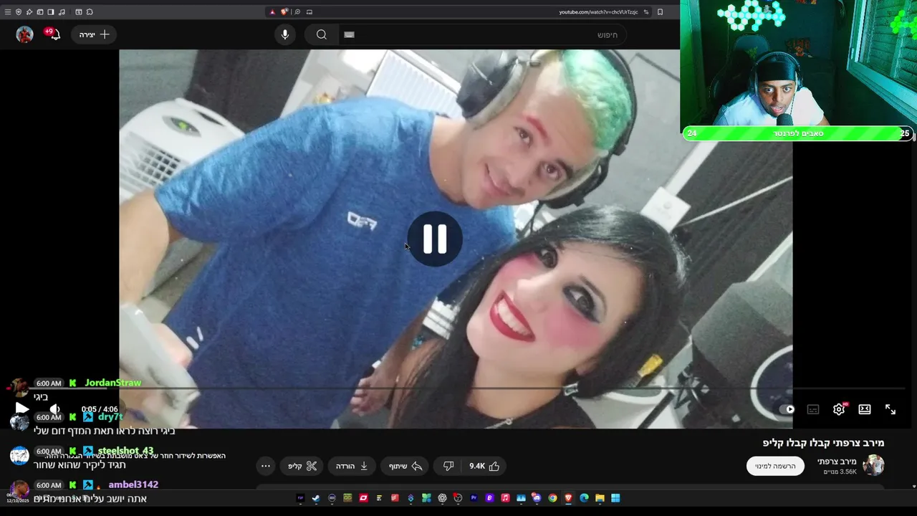Open the מירב צרפתי channel name link
This screenshot has width=917, height=516.
click(837, 462)
